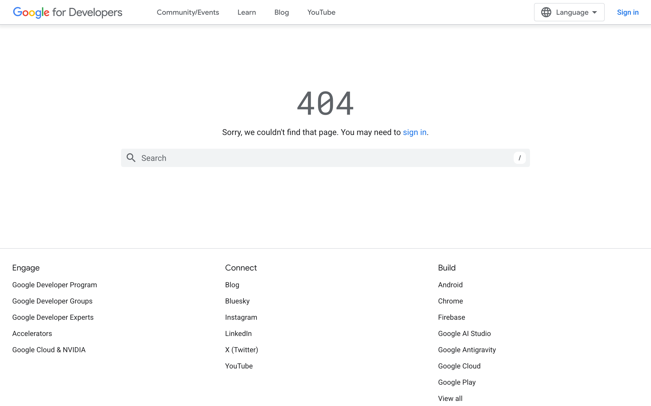This screenshot has height=406, width=651.
Task: Visit the Bluesky link under Connect
Action: [237, 301]
